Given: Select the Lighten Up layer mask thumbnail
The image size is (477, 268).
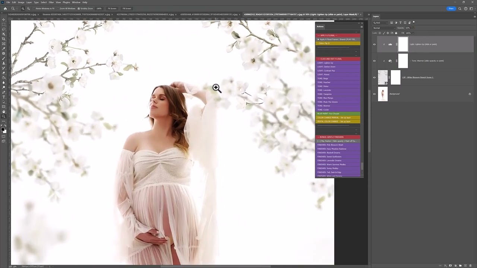Looking at the screenshot, I should click(x=403, y=44).
